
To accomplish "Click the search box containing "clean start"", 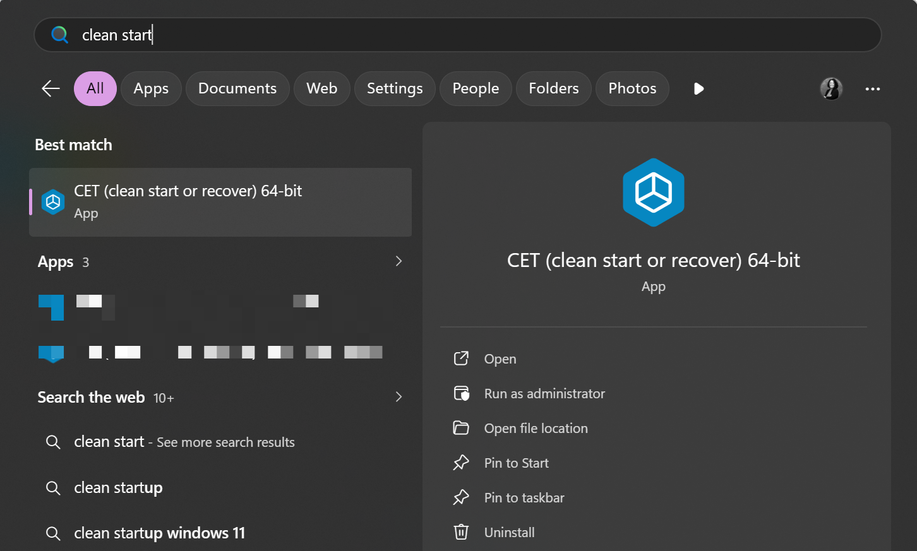I will pyautogui.click(x=457, y=35).
